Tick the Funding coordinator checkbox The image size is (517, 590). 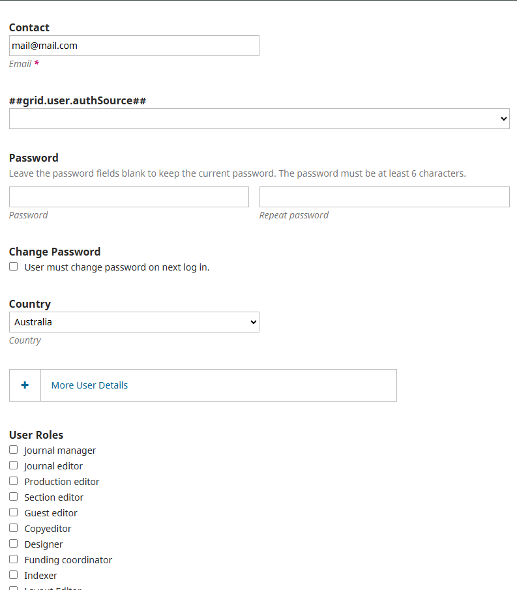coord(14,559)
